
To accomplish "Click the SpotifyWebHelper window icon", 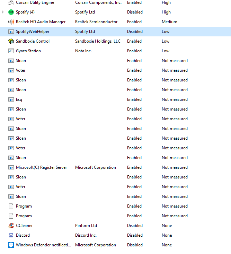I will coord(11,32).
